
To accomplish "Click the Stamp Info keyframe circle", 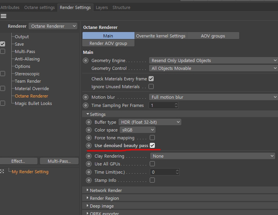I will click(89, 180).
